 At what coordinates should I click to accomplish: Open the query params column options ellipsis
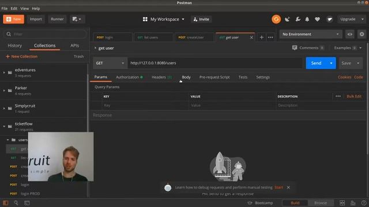pyautogui.click(x=338, y=97)
